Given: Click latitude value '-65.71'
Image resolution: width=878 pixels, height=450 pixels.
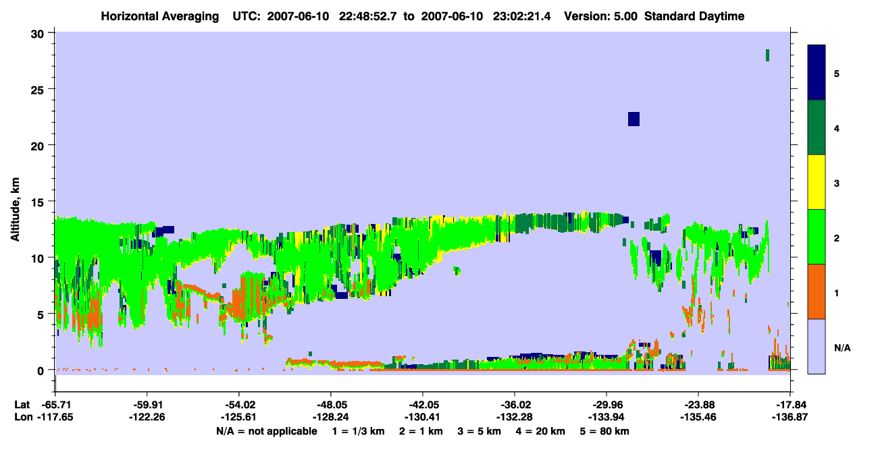Looking at the screenshot, I should [x=55, y=405].
